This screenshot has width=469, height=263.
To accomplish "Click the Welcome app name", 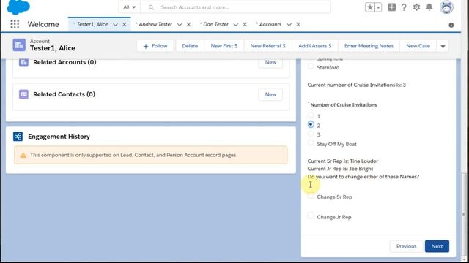I will (x=43, y=24).
